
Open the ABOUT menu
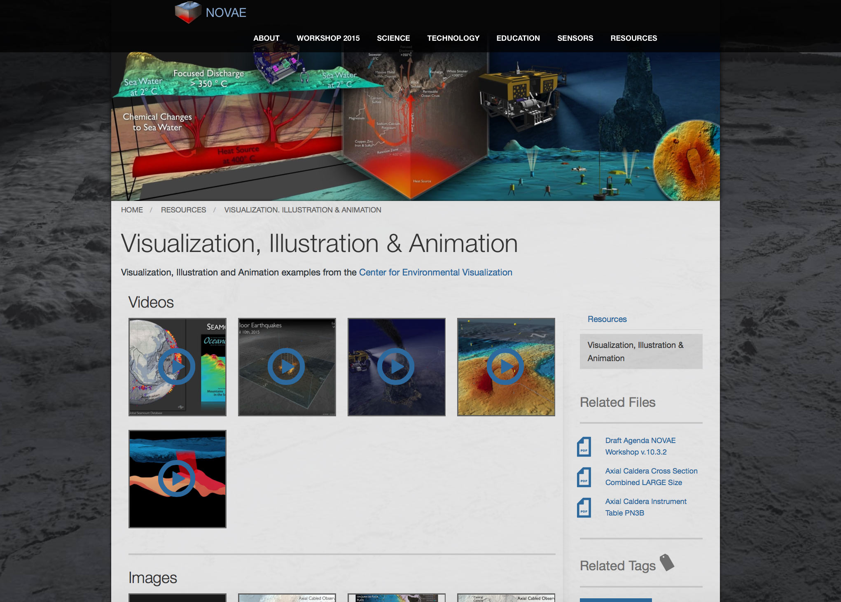click(x=266, y=38)
